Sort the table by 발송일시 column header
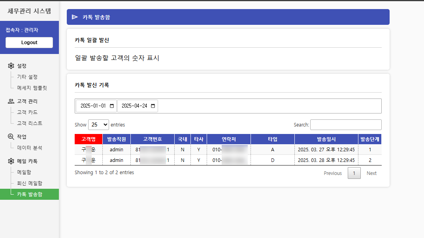 (327, 139)
